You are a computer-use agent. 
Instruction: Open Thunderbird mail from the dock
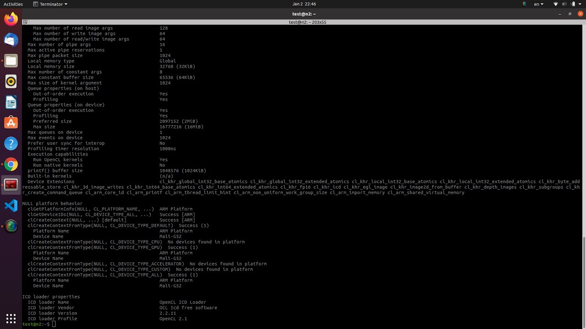(x=11, y=40)
